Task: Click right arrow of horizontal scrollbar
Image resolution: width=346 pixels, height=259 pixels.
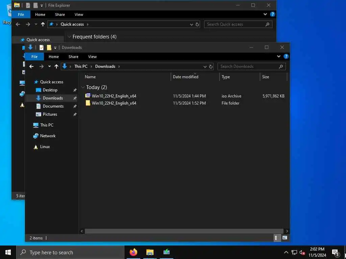Action: tap(287, 231)
